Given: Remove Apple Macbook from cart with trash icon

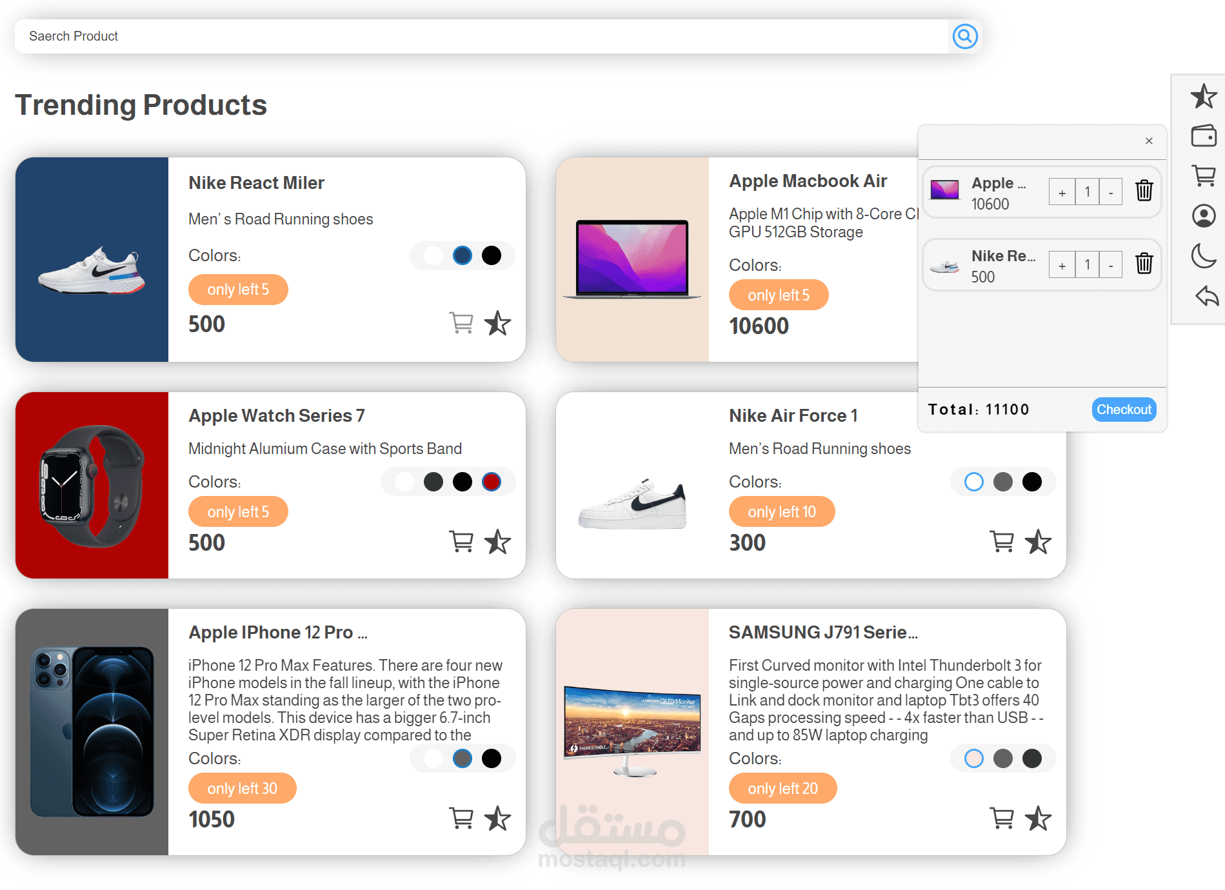Looking at the screenshot, I should 1144,192.
